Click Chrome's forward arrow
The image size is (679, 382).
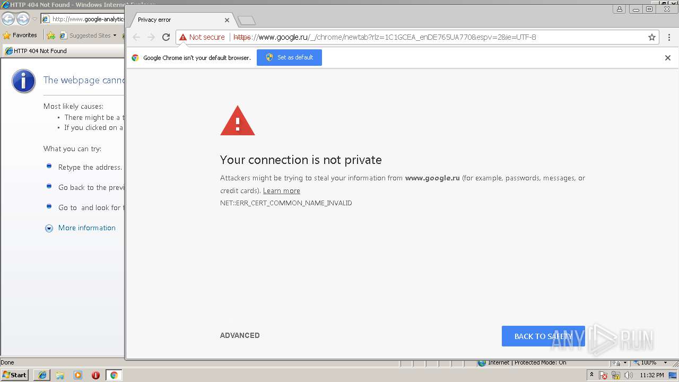point(151,37)
